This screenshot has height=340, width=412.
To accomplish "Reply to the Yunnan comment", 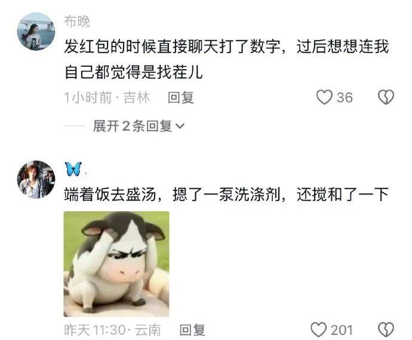I will tap(192, 330).
